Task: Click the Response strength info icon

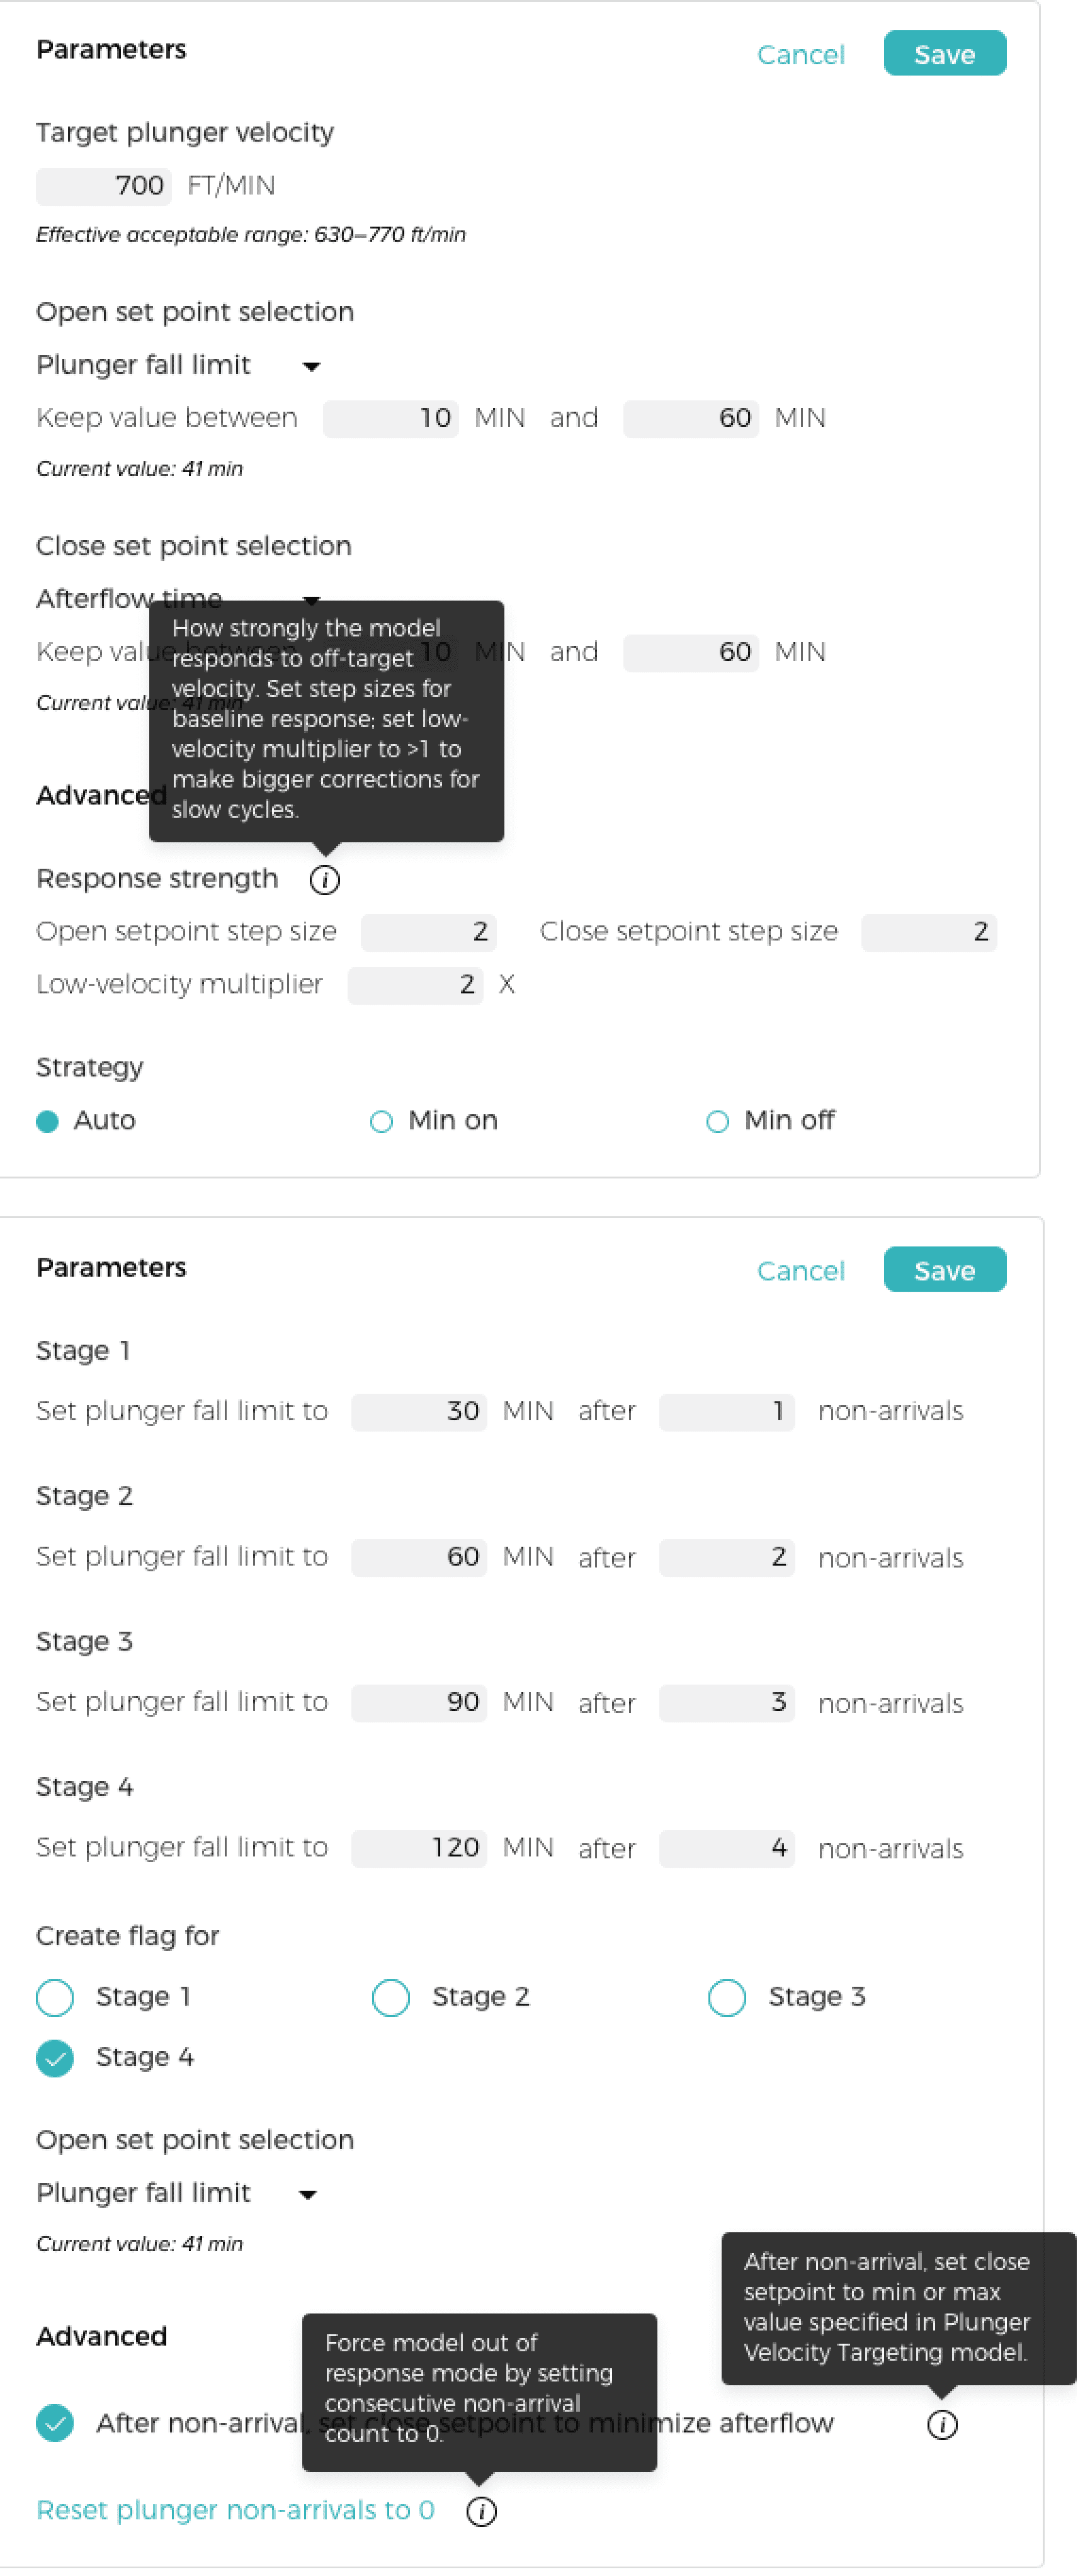Action: point(325,880)
